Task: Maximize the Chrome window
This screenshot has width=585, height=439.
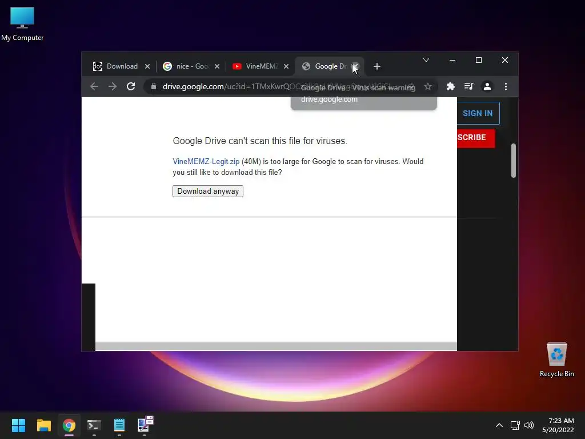Action: [x=479, y=60]
